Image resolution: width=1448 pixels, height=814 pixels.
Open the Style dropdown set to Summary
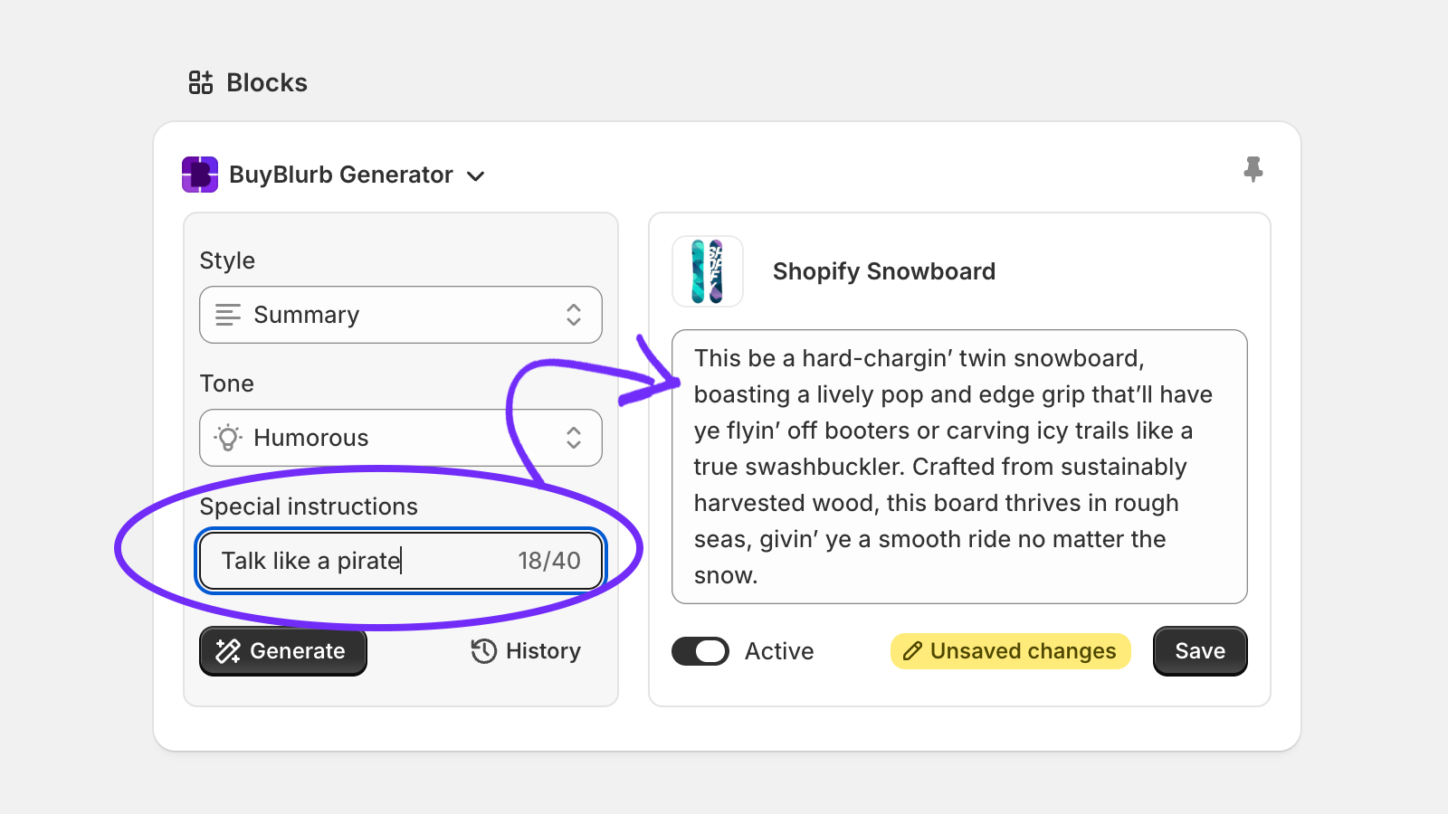click(400, 315)
